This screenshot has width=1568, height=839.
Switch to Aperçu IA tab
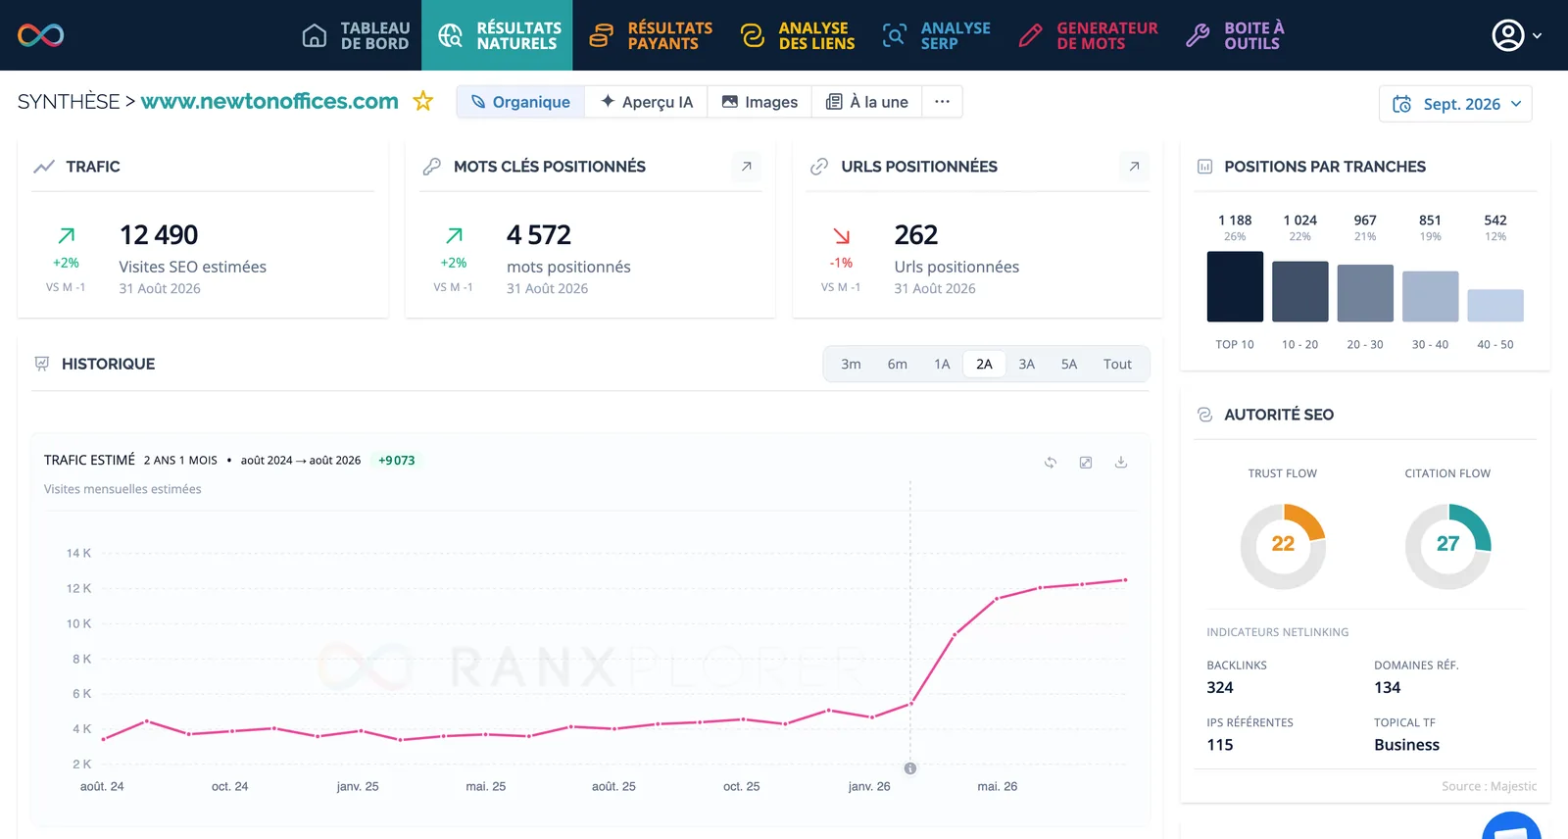point(647,102)
